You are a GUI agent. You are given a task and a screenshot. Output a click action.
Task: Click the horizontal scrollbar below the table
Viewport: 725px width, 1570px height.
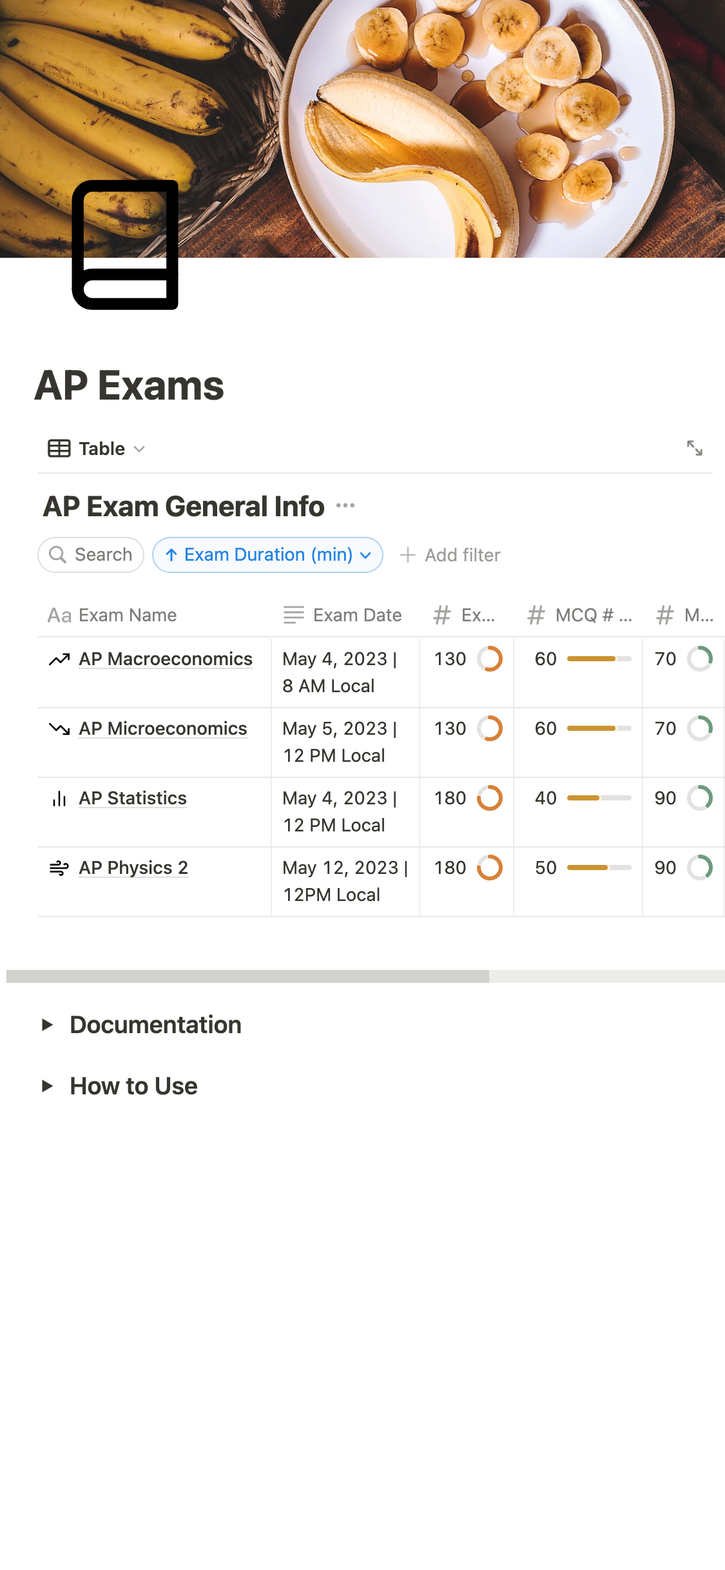coord(248,976)
